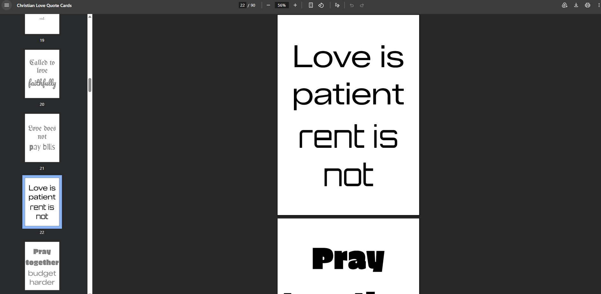The height and width of the screenshot is (294, 601).
Task: Click the 56% zoom level field
Action: click(x=282, y=5)
